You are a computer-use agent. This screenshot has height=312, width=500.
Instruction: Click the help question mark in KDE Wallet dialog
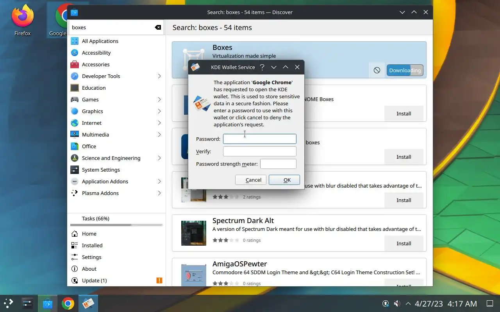(262, 67)
